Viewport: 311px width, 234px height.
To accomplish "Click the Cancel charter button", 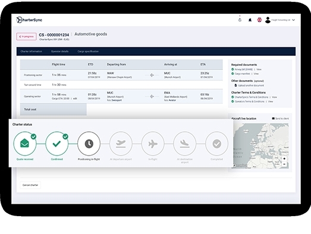I will 30,185.
